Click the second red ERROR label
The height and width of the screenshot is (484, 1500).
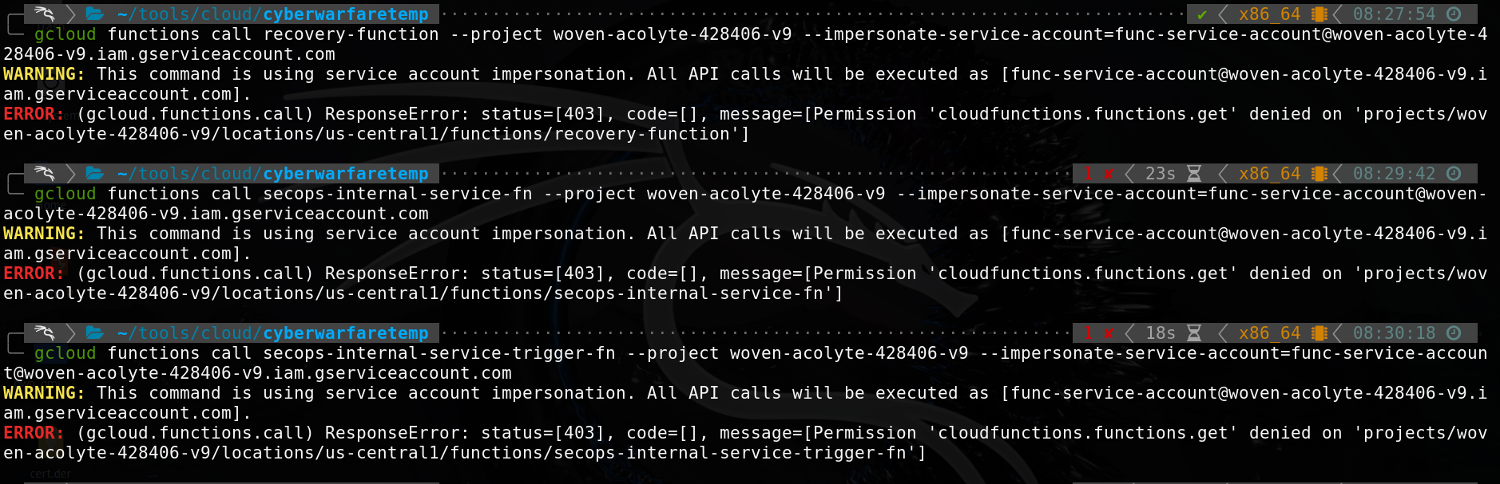[x=33, y=273]
